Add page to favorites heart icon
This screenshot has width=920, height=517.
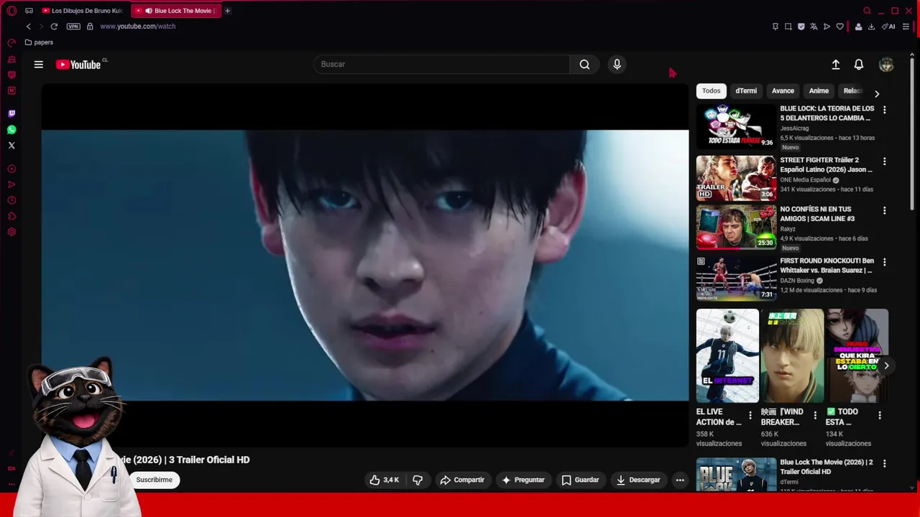click(x=839, y=27)
